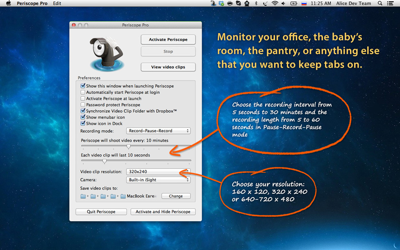The width and height of the screenshot is (400, 250).
Task: Click the Activate Periscope button
Action: point(168,39)
